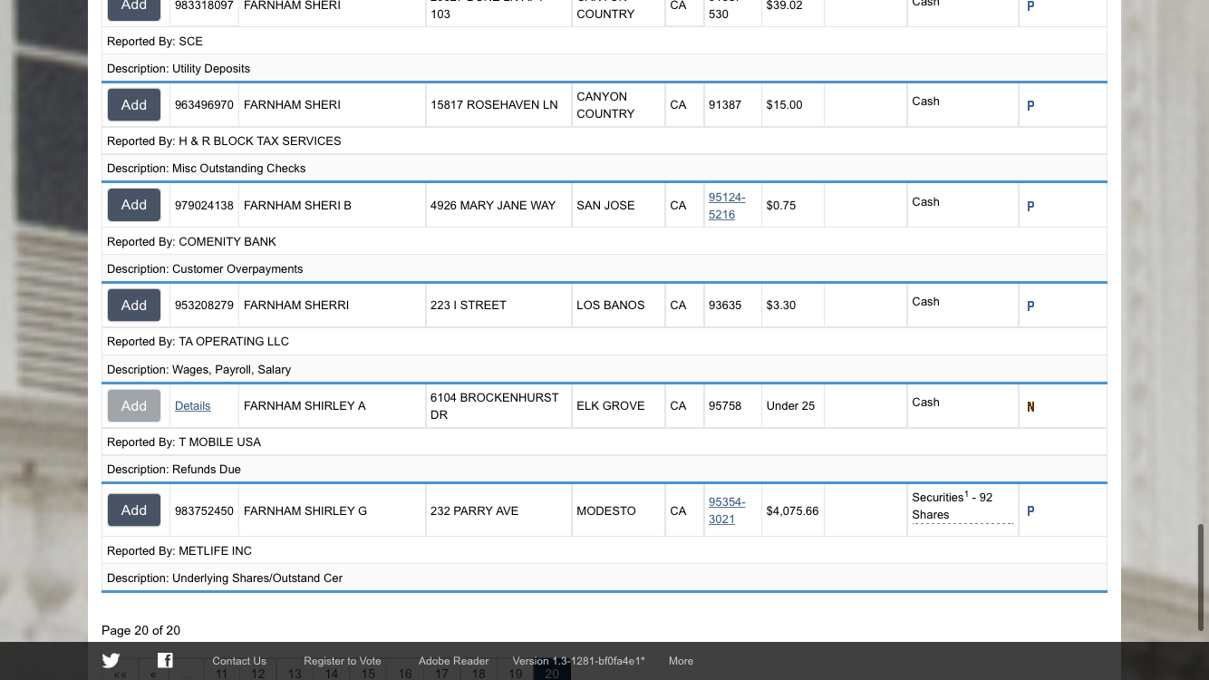This screenshot has height=680, width=1209.
Task: Click the N status icon for FARNHAM SHIRLEY A
Action: click(1030, 407)
